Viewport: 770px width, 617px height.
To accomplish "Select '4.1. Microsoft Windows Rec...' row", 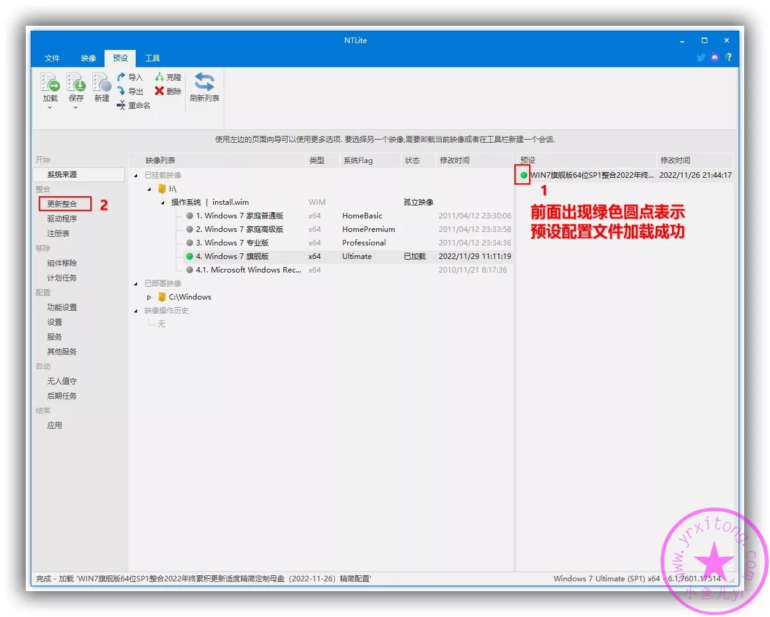I will [348, 270].
